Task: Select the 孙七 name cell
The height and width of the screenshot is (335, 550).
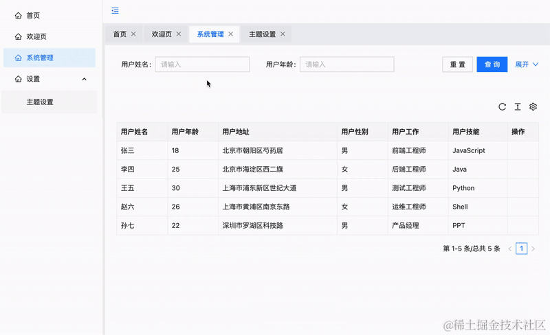Action: coord(142,226)
